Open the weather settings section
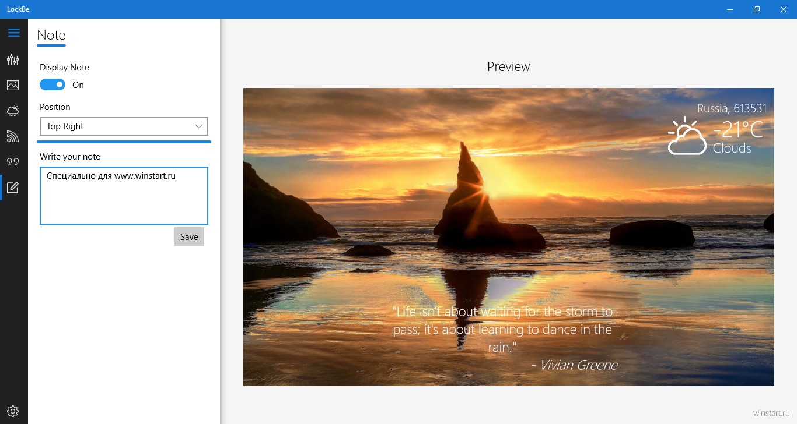This screenshot has height=424, width=797. pyautogui.click(x=13, y=111)
